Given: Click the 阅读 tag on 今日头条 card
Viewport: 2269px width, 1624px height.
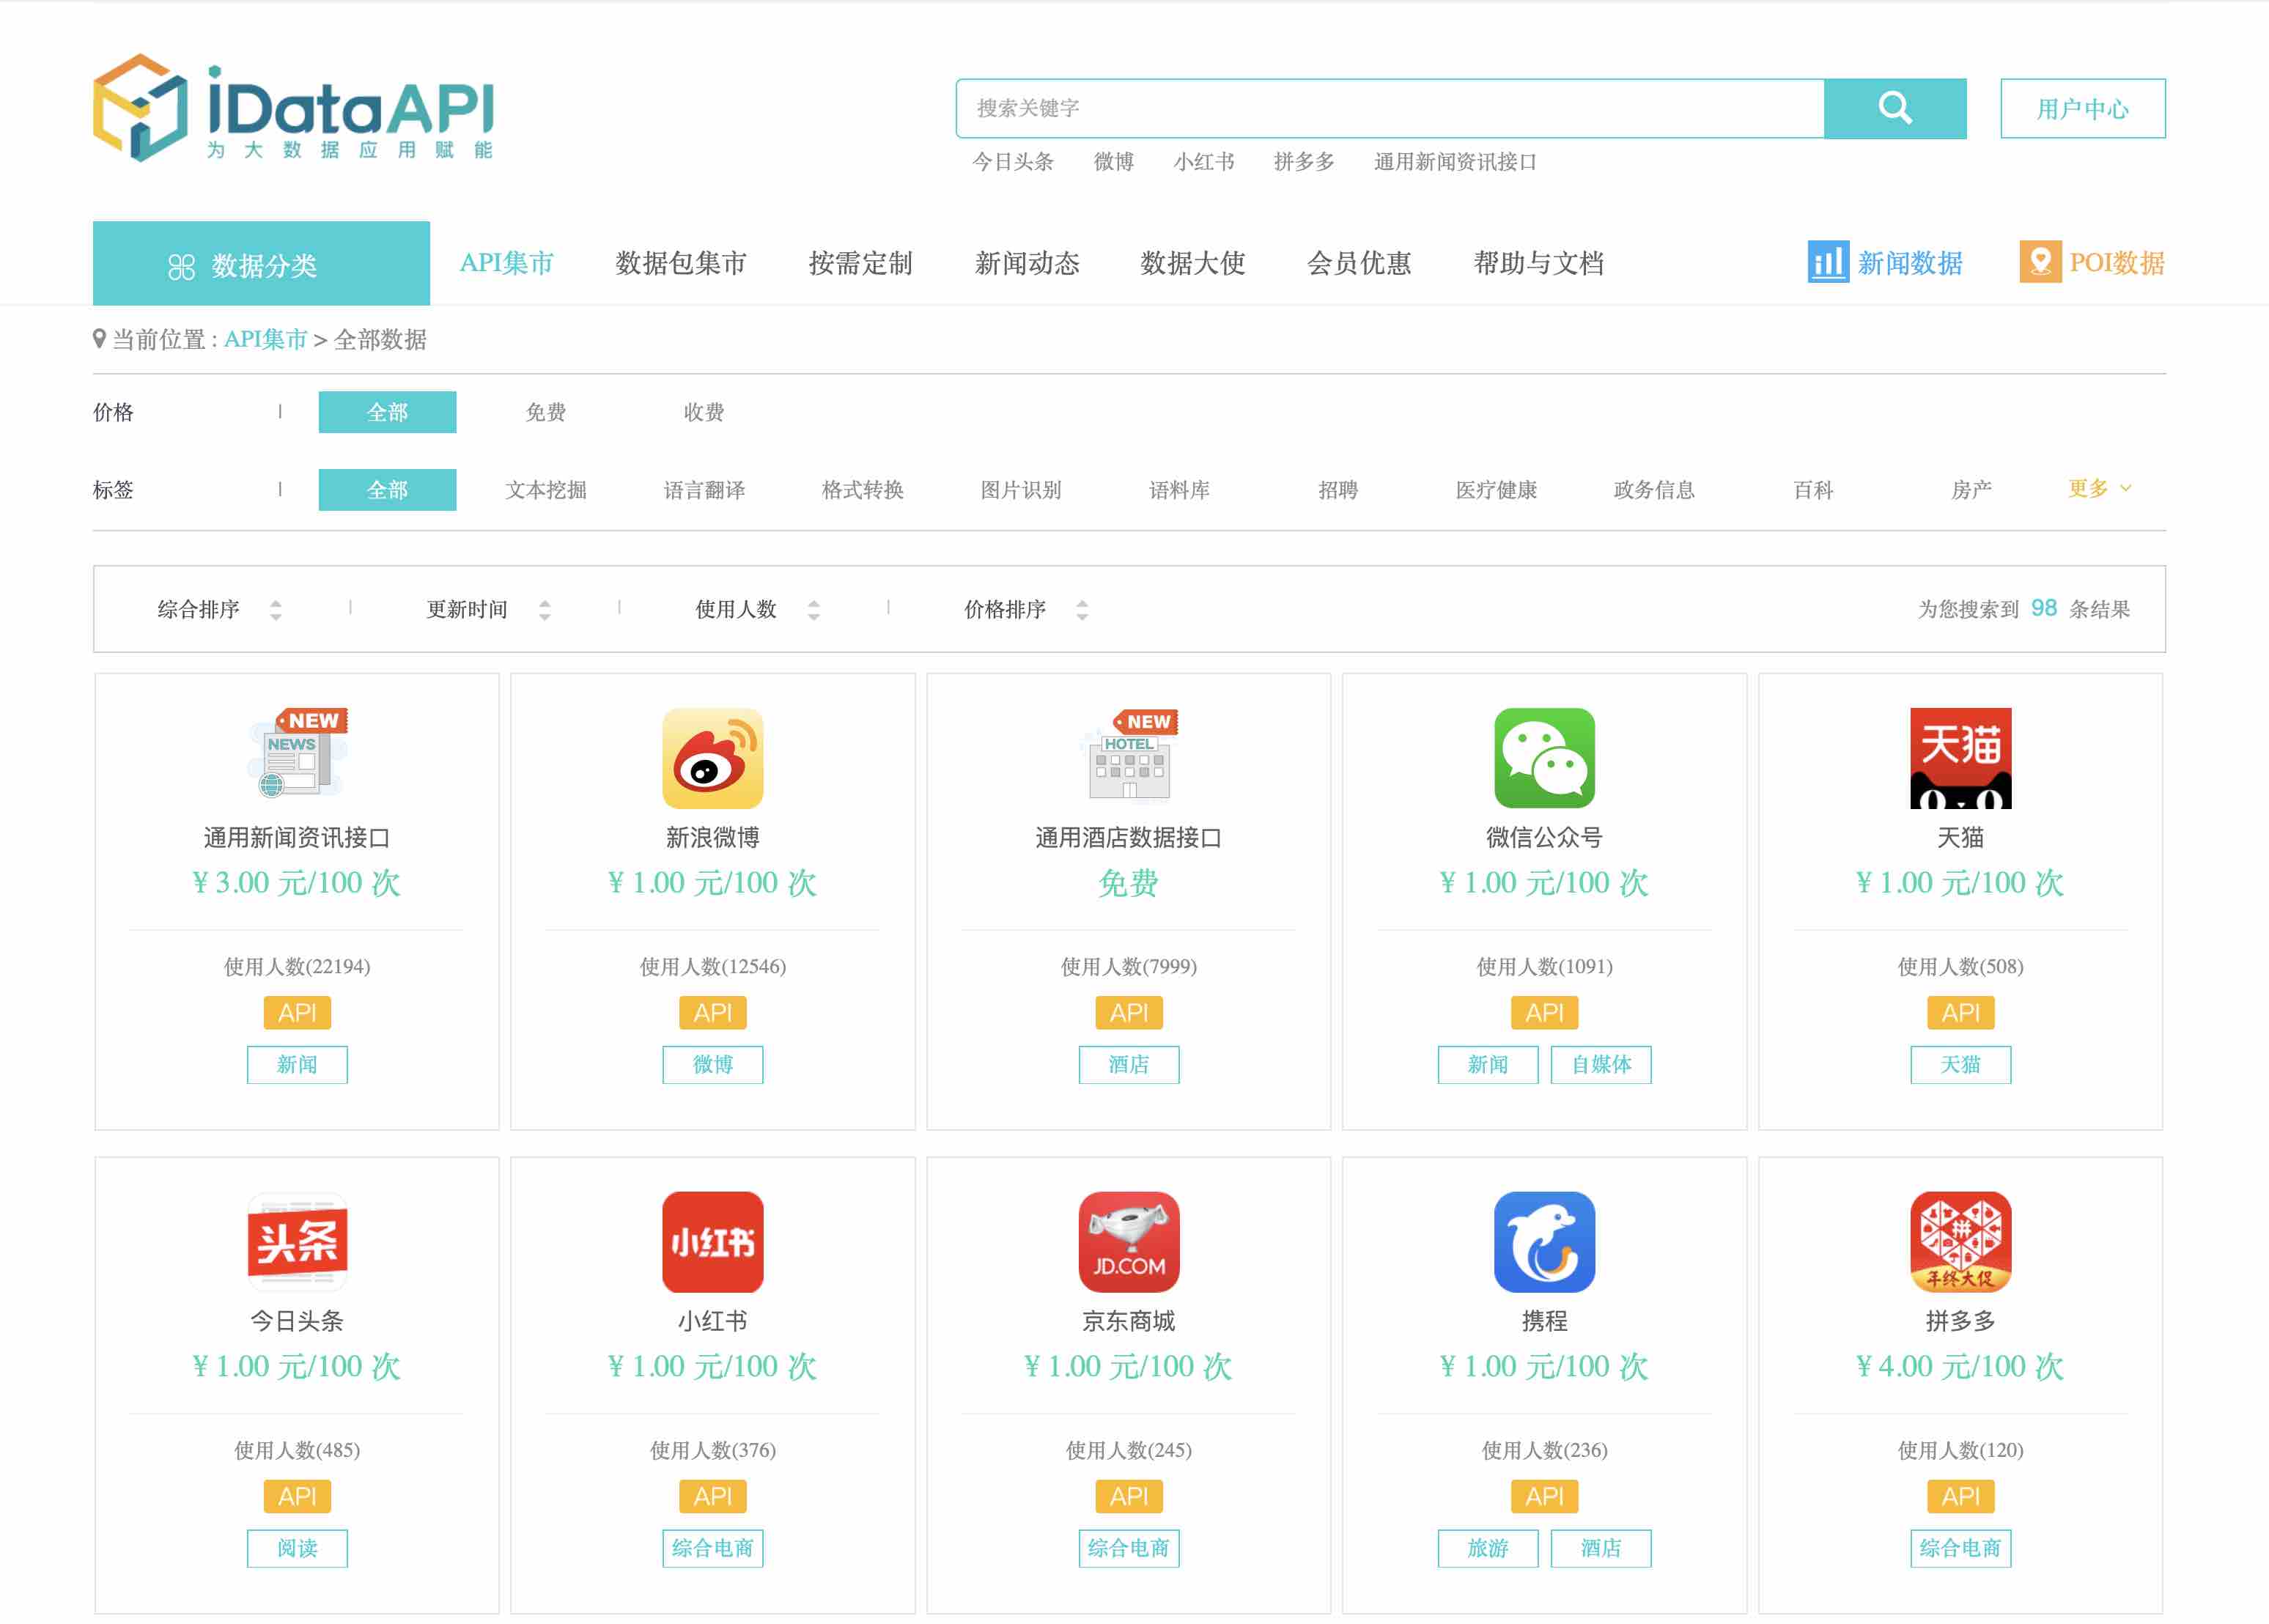Looking at the screenshot, I should [297, 1548].
